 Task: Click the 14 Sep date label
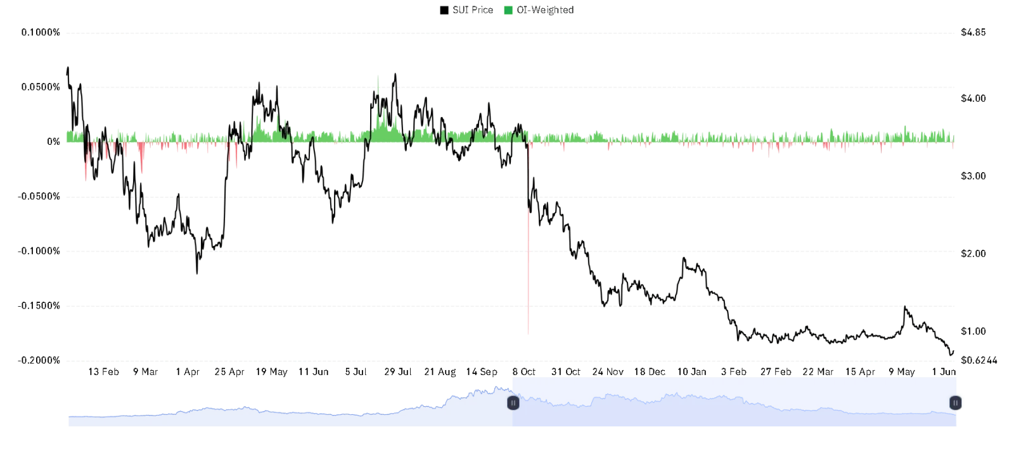pyautogui.click(x=482, y=372)
